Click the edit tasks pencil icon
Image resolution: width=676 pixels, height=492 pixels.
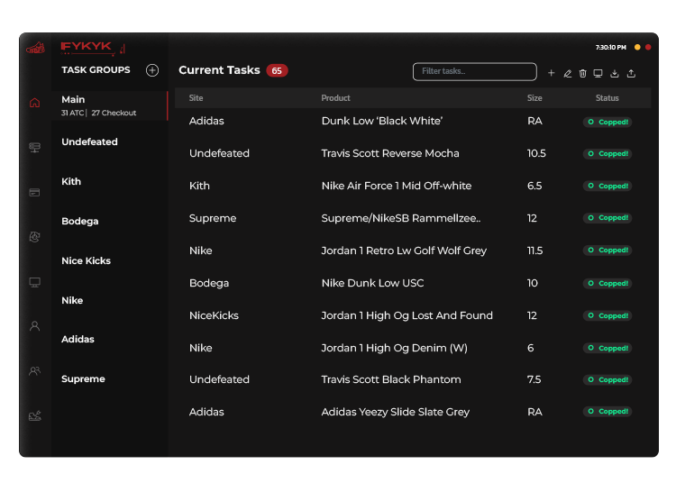[567, 73]
